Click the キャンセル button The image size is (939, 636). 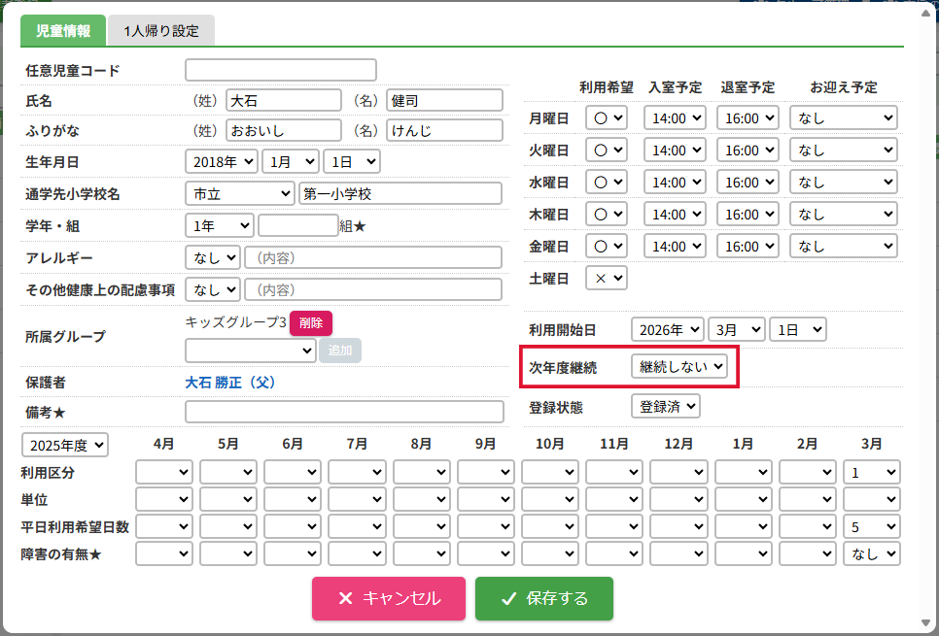[388, 598]
